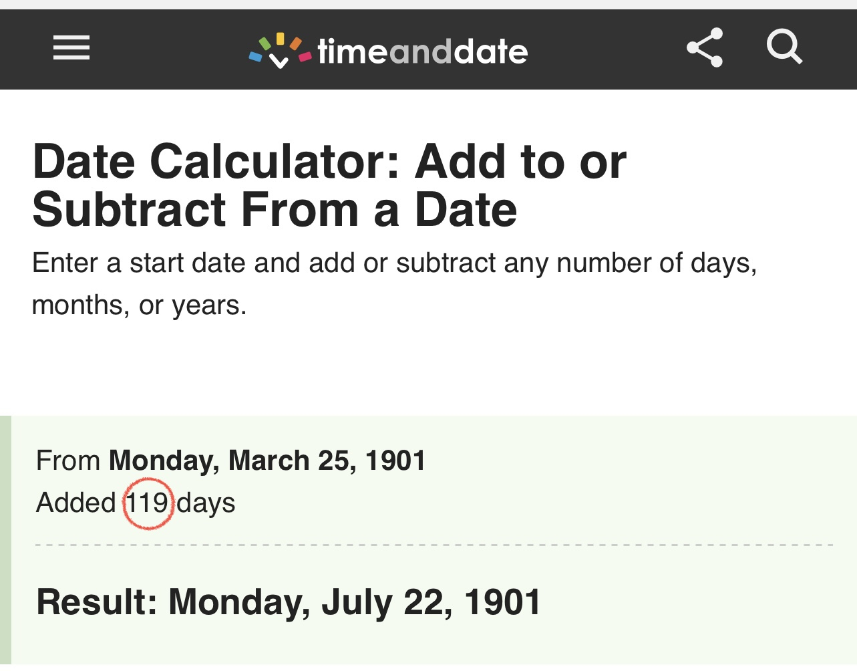Select the start date Monday, March 25, 1901

pos(267,460)
